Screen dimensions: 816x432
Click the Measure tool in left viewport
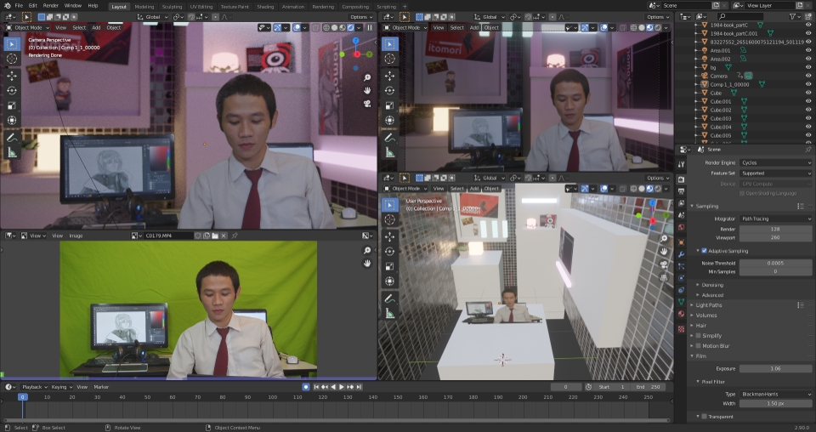click(x=12, y=152)
